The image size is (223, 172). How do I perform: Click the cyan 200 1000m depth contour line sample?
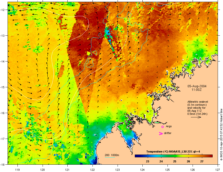pos(110,157)
